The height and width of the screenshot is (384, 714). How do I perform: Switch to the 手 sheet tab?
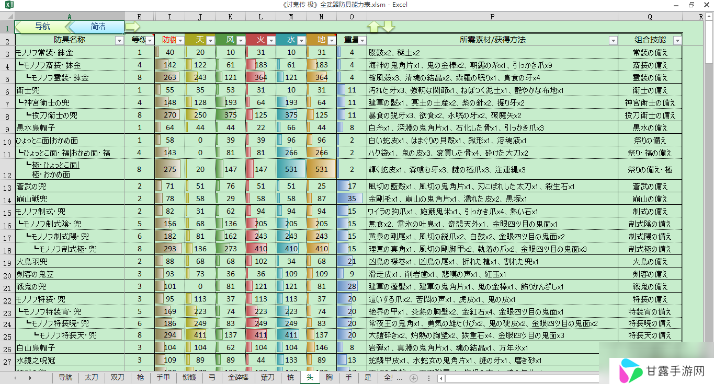tap(349, 377)
